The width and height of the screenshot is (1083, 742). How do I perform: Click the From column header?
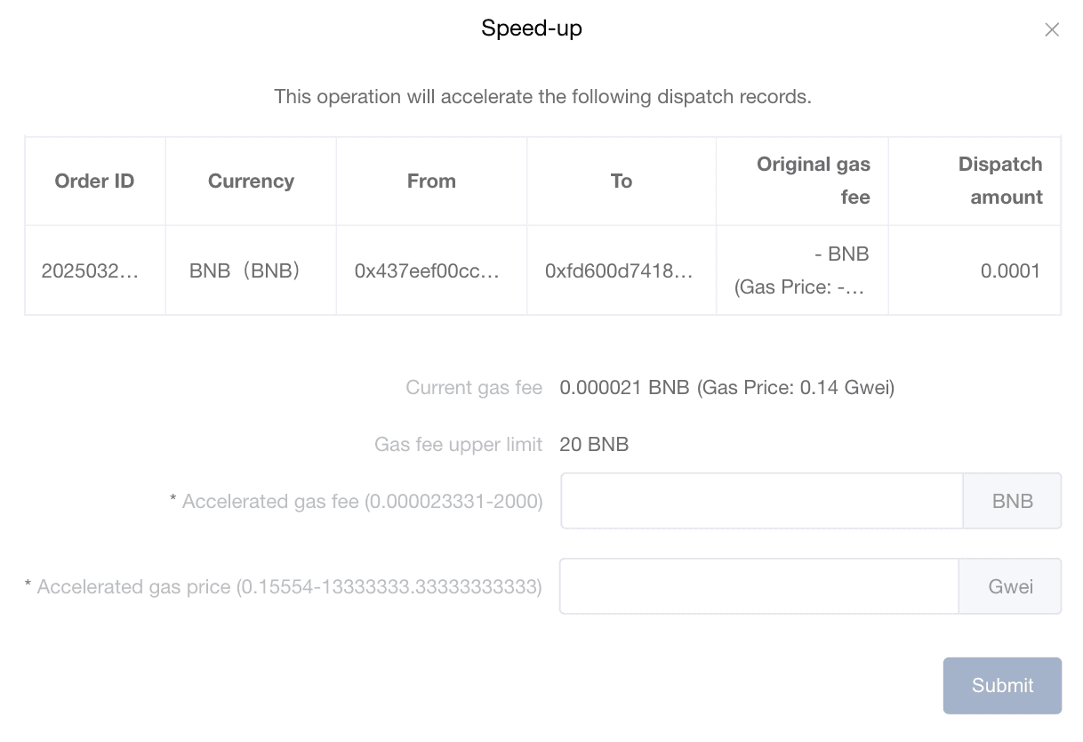(x=431, y=181)
